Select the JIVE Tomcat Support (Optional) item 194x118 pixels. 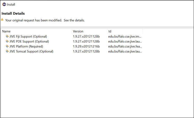coord(31,52)
